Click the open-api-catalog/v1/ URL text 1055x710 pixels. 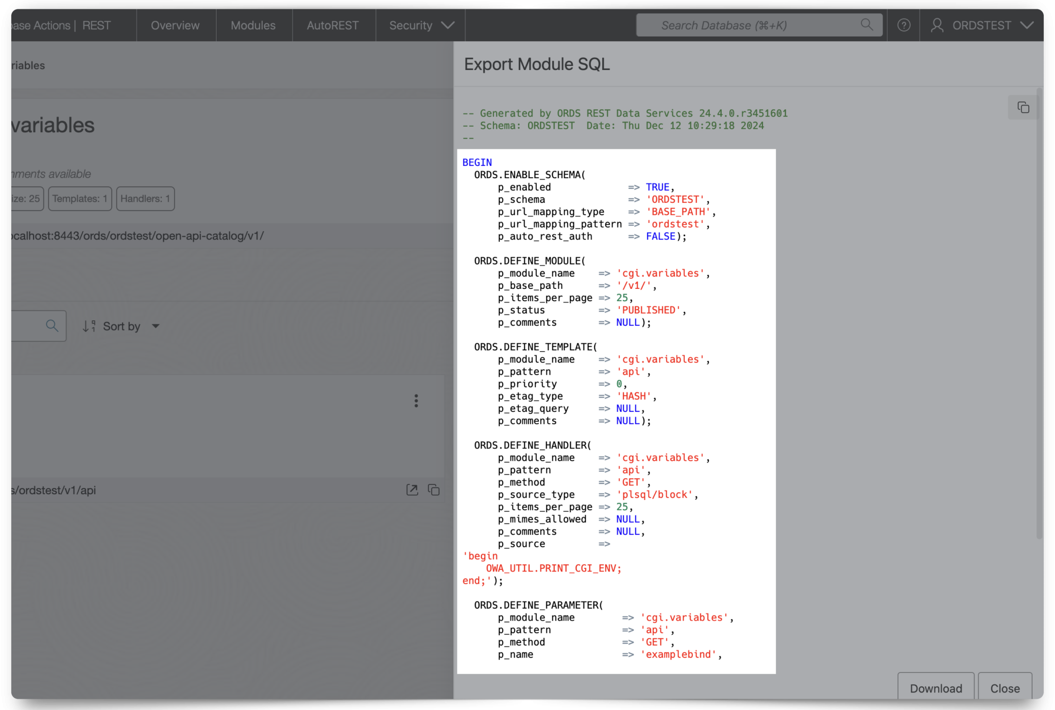coord(138,236)
